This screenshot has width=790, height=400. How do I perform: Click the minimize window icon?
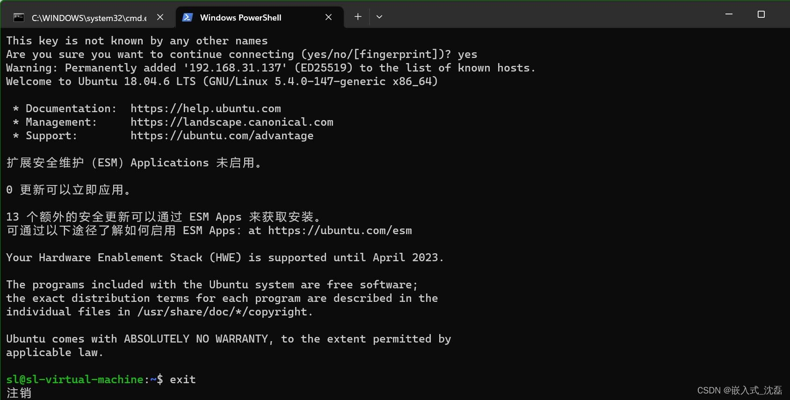728,14
